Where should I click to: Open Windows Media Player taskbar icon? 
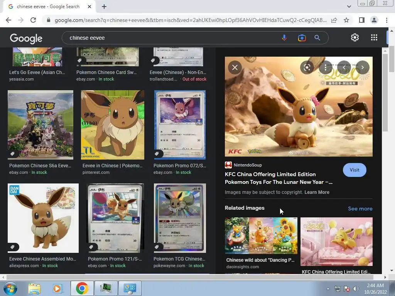(57, 288)
